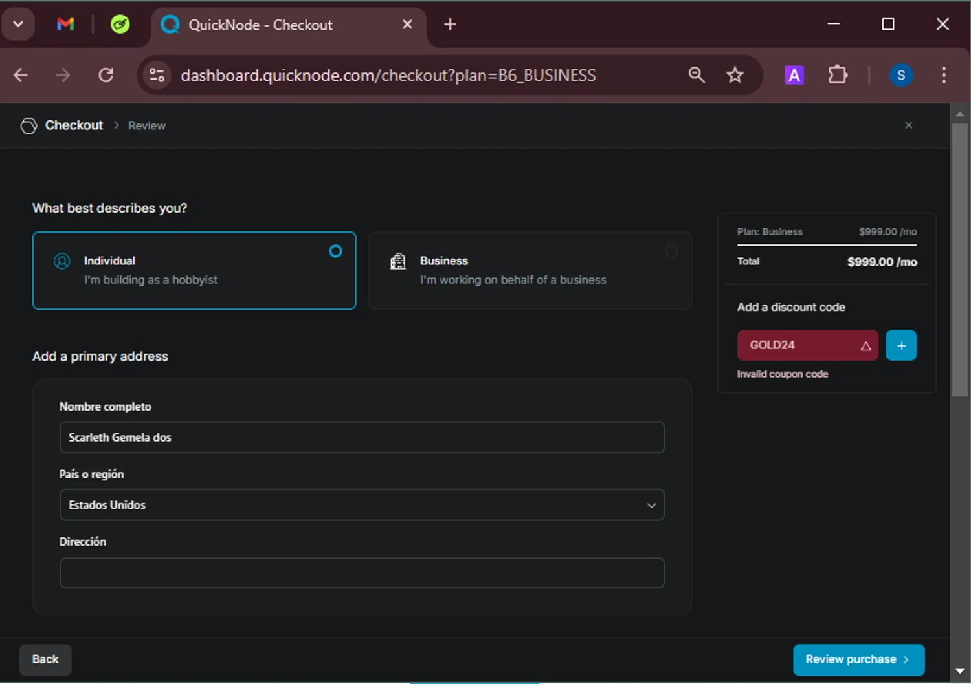Click the Dirección input field
This screenshot has width=971, height=684.
362,573
